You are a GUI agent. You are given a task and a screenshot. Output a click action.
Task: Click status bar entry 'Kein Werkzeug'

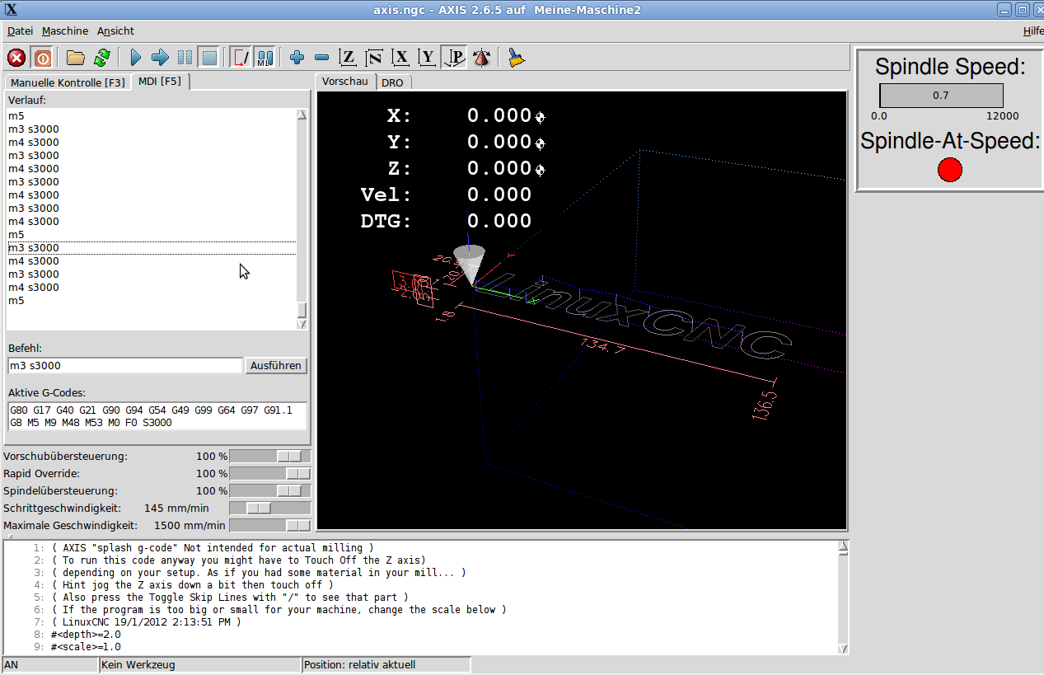200,664
